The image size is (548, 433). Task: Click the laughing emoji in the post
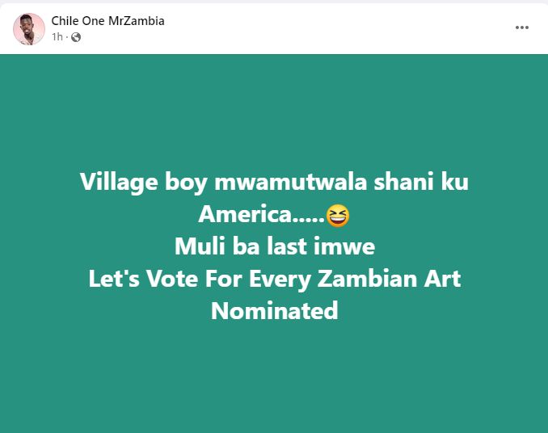point(337,216)
